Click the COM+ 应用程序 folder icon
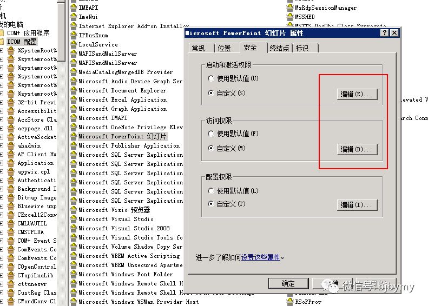The width and height of the screenshot is (428, 306). pyautogui.click(x=2, y=33)
